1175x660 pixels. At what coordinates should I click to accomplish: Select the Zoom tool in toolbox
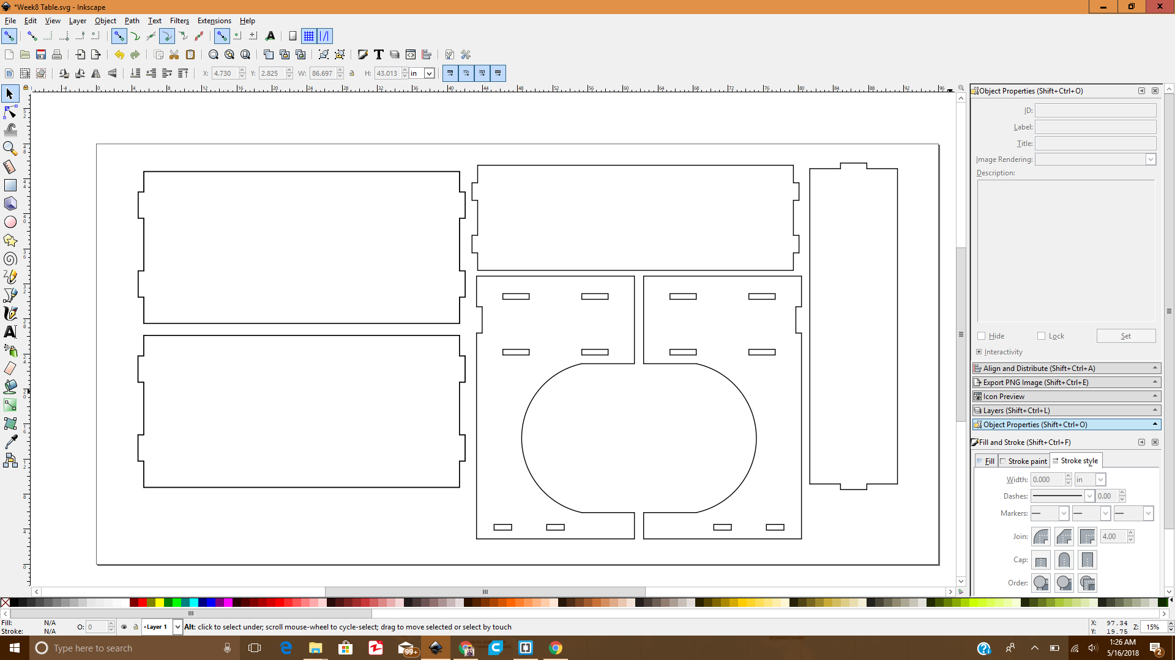pos(10,148)
